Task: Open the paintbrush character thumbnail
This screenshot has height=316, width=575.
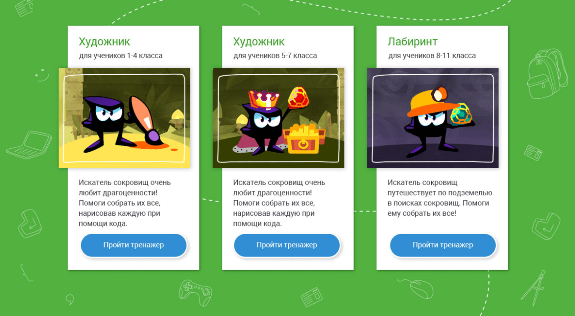Action: click(x=124, y=118)
